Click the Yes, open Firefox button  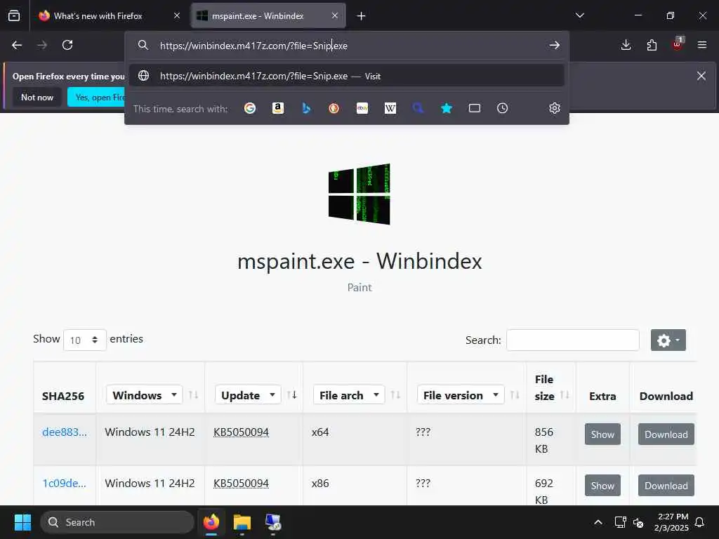click(x=96, y=97)
